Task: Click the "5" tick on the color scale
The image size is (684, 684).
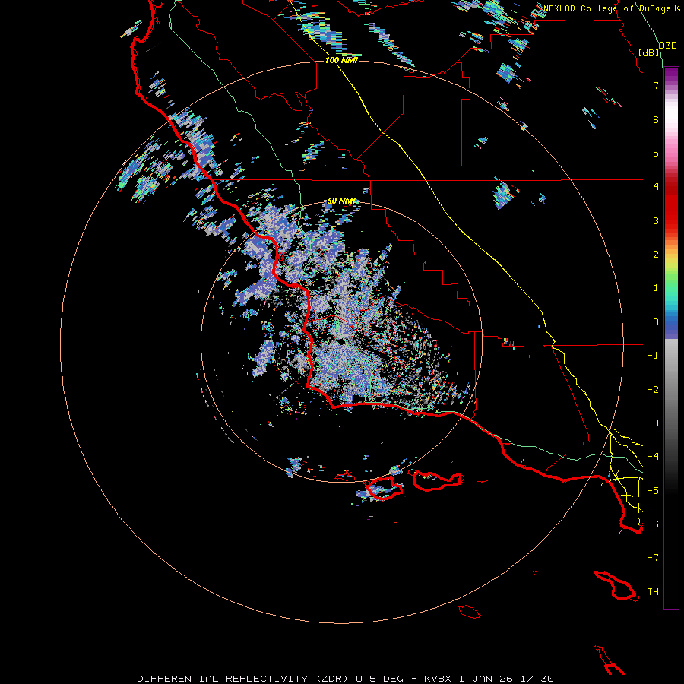Action: (x=656, y=153)
